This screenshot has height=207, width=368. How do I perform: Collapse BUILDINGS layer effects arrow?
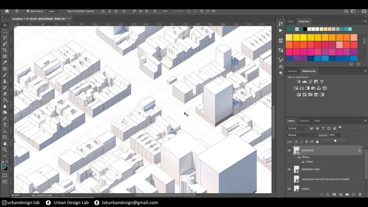point(363,151)
